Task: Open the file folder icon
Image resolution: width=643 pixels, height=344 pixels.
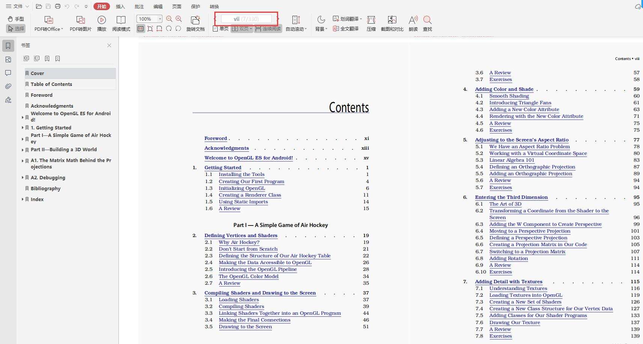Action: point(39,6)
